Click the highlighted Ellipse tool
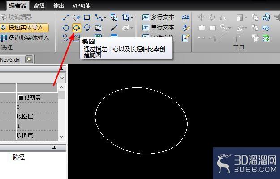This screenshot has width=280, height=179. click(x=76, y=28)
